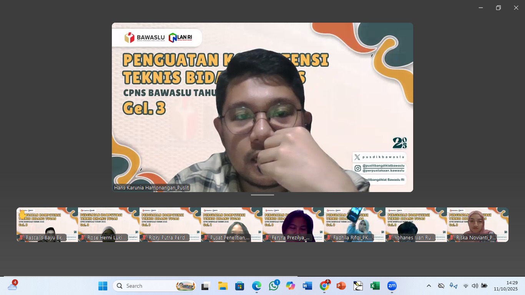Click Rizky Putra's red mute indicator
Image resolution: width=525 pixels, height=295 pixels.
point(144,237)
